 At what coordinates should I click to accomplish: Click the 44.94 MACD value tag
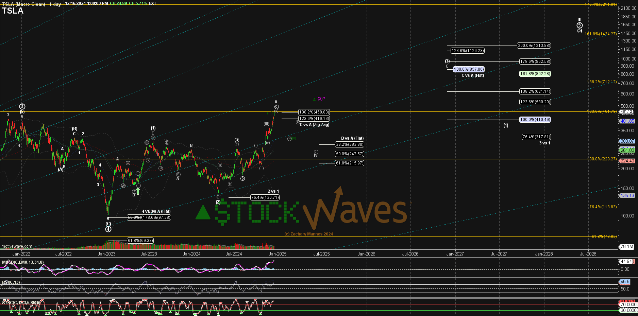click(x=626, y=262)
